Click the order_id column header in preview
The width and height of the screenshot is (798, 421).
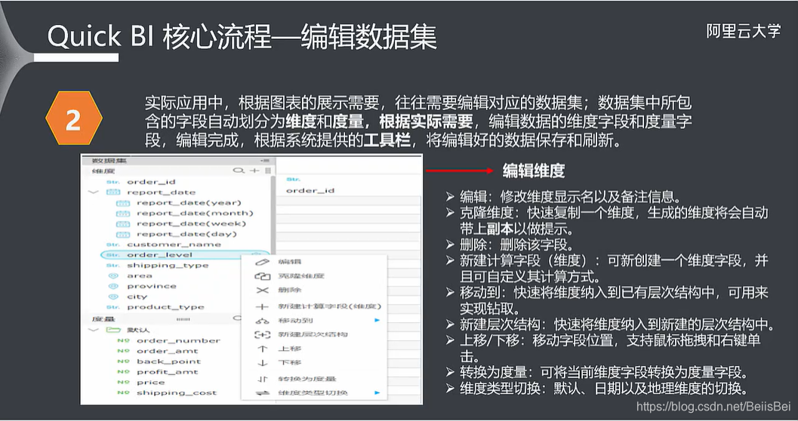click(310, 191)
